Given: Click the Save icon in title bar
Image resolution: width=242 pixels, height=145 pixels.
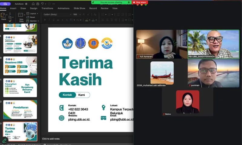Looking at the screenshot, I should point(38,4).
